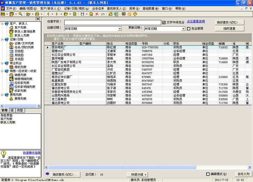Open 任务/预约列表 tree entry

coord(24,47)
